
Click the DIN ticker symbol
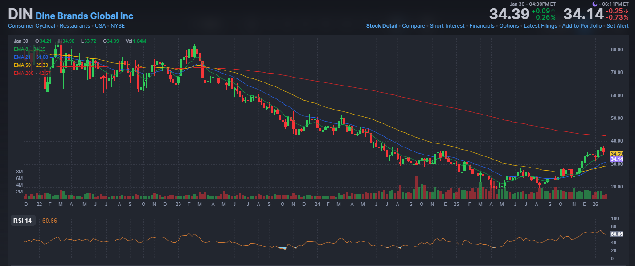coord(20,14)
